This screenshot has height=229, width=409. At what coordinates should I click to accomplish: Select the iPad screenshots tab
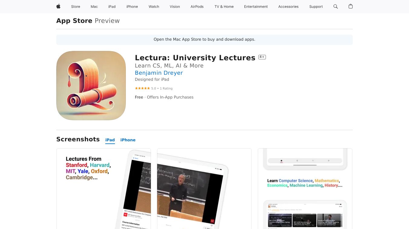110,140
